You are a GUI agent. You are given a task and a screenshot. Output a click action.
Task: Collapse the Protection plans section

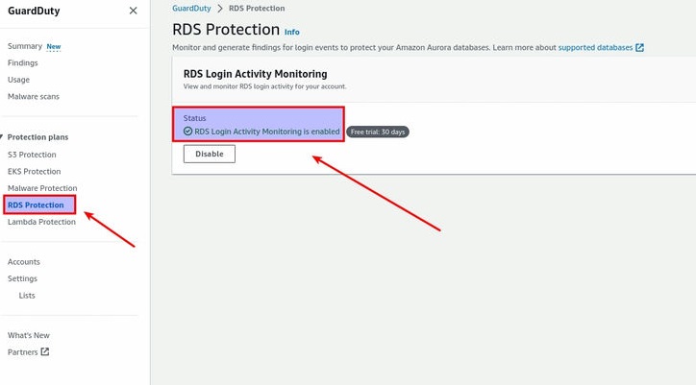point(3,137)
